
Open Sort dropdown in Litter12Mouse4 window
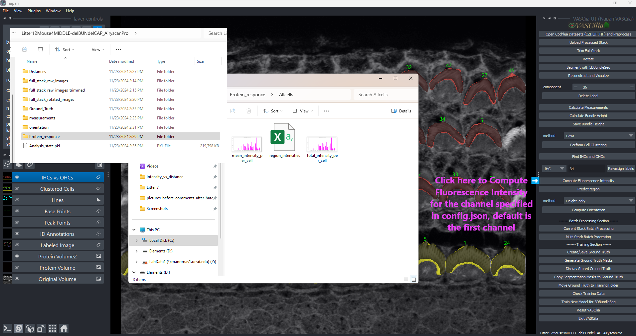65,50
